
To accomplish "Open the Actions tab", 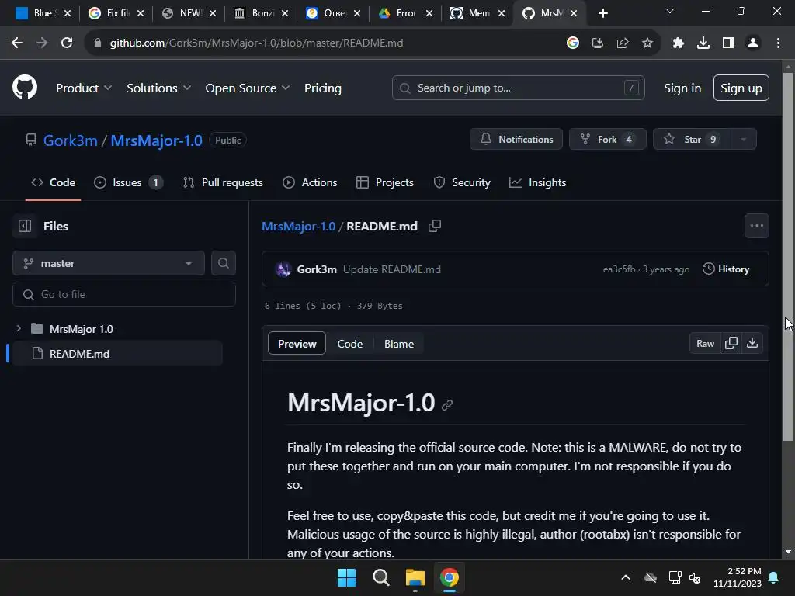I will click(310, 182).
